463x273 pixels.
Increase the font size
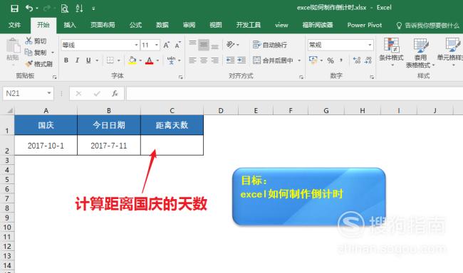coord(166,45)
